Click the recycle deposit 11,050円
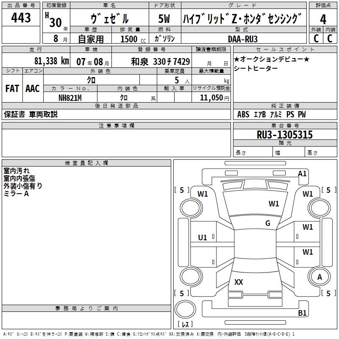The height and width of the screenshot is (339, 339). 214,98
